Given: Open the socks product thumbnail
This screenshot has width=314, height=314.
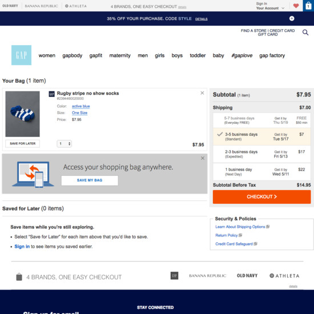Looking at the screenshot, I should 22,114.
